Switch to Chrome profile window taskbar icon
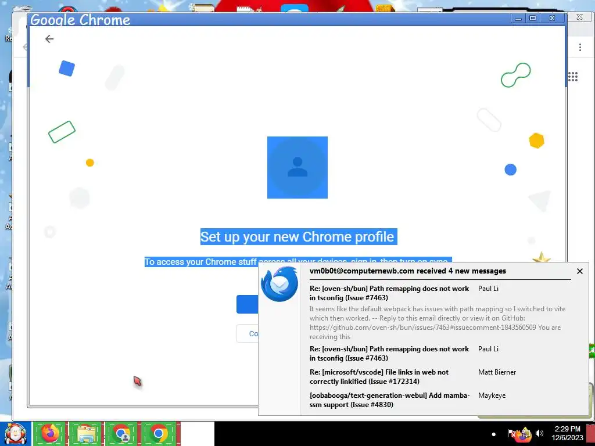The image size is (595, 446). pyautogui.click(x=122, y=434)
